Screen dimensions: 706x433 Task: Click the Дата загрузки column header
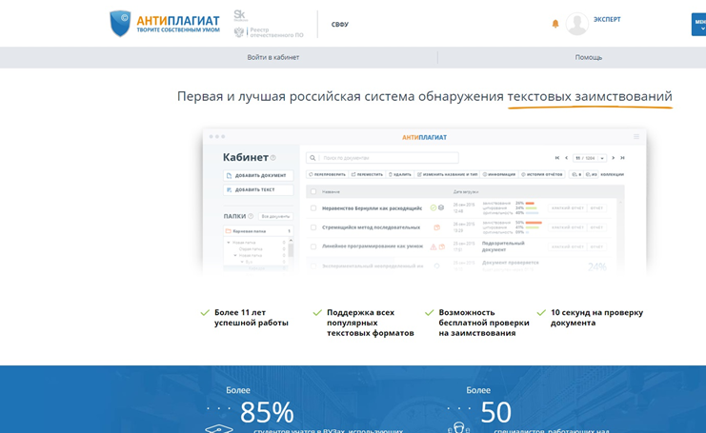pyautogui.click(x=466, y=192)
